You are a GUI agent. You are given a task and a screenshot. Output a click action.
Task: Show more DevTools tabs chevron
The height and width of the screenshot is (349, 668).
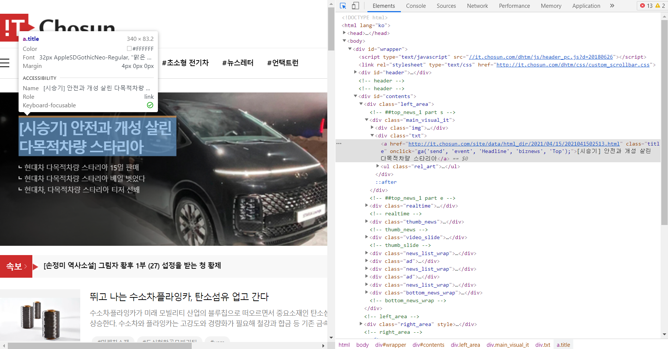click(612, 6)
